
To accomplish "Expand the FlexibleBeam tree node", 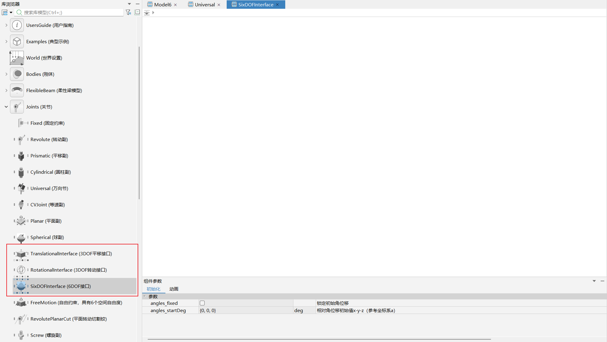I will pos(6,90).
